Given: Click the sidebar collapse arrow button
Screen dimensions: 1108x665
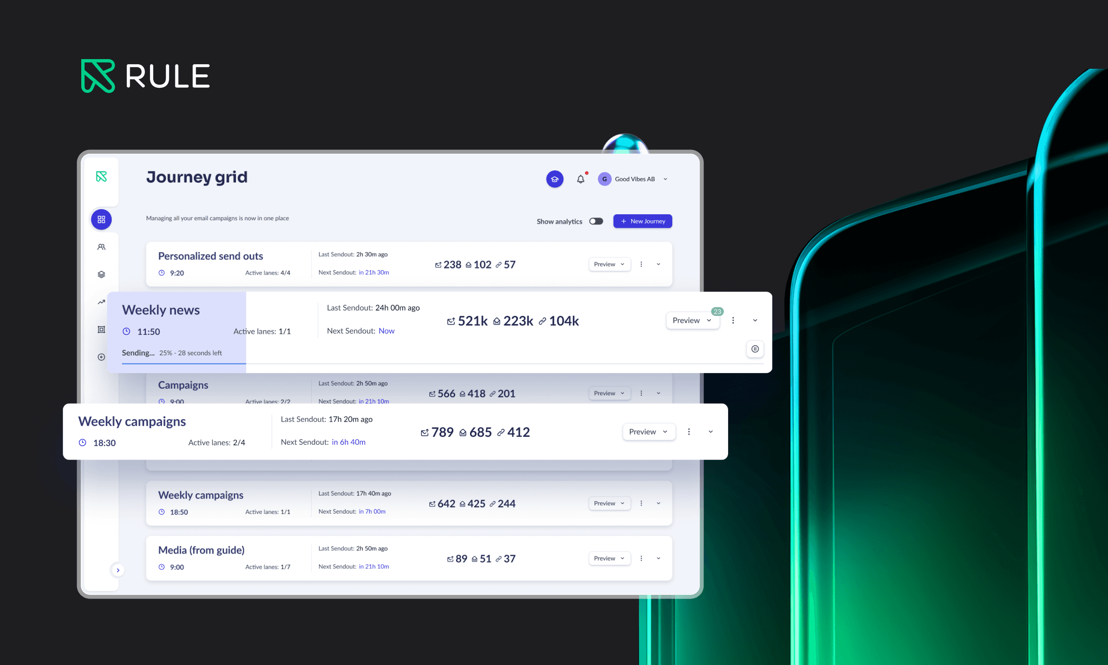Looking at the screenshot, I should (x=118, y=570).
